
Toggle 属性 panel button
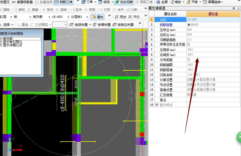coord(97,17)
